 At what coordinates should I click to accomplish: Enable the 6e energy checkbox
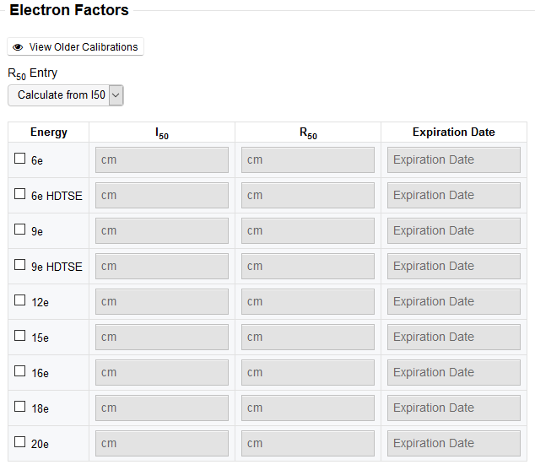click(19, 159)
